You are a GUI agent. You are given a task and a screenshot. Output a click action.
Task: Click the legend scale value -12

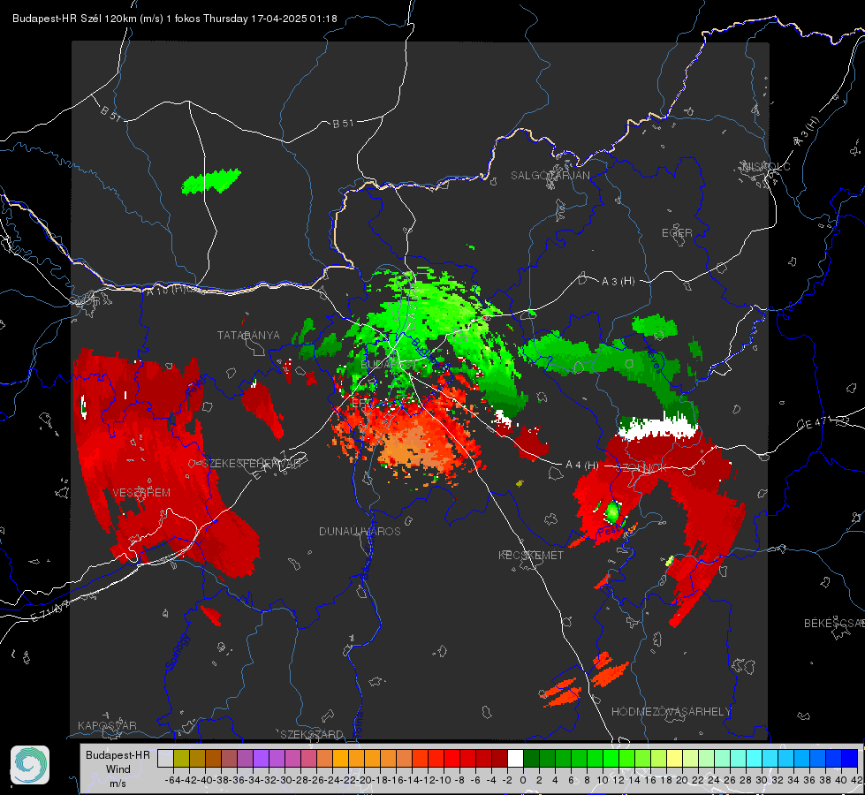[x=428, y=780]
